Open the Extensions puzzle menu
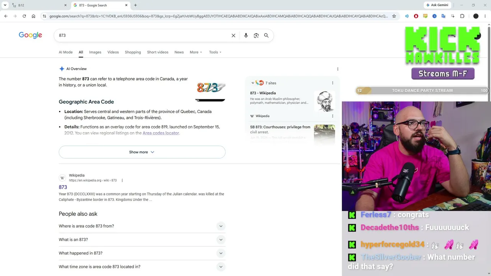This screenshot has width=491, height=276. coord(462,16)
